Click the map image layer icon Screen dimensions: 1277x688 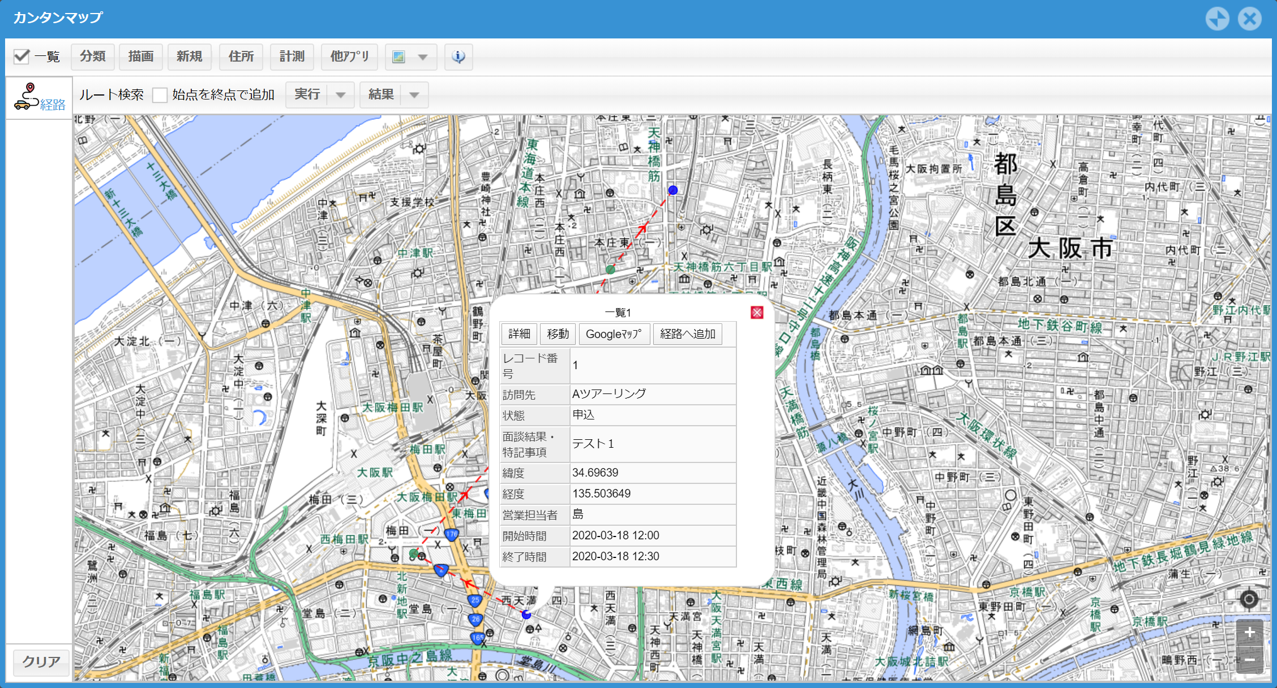point(399,57)
